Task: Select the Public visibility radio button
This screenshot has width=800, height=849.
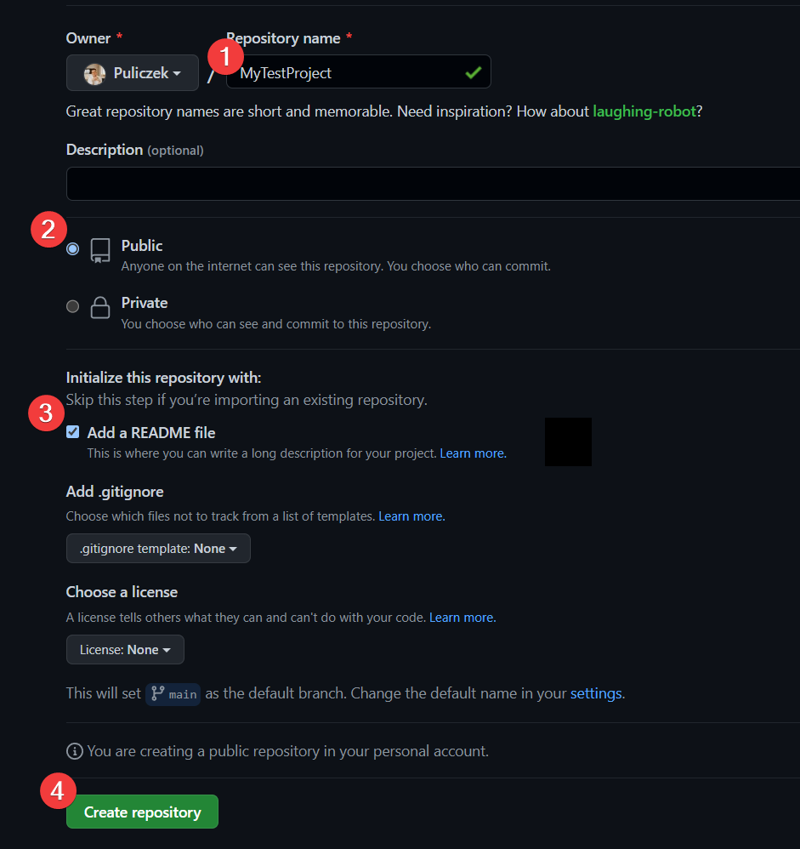Action: coord(72,248)
